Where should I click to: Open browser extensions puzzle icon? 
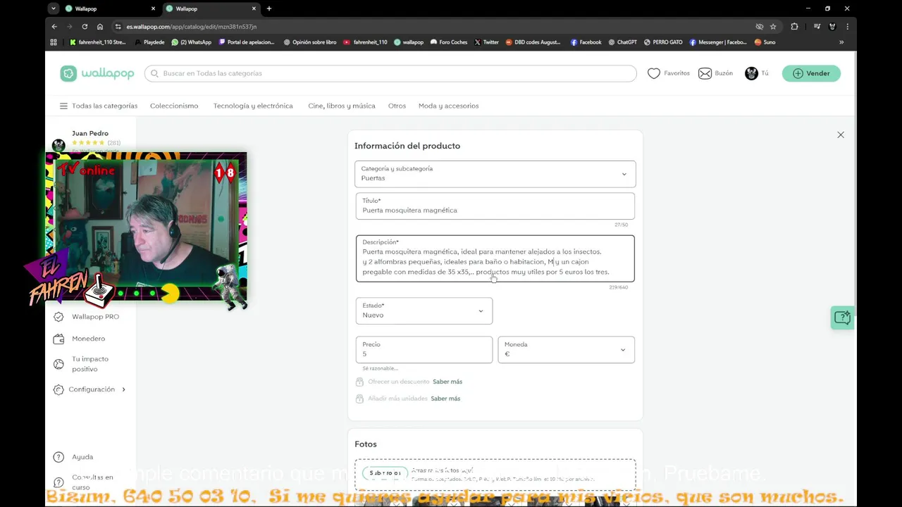(x=794, y=27)
